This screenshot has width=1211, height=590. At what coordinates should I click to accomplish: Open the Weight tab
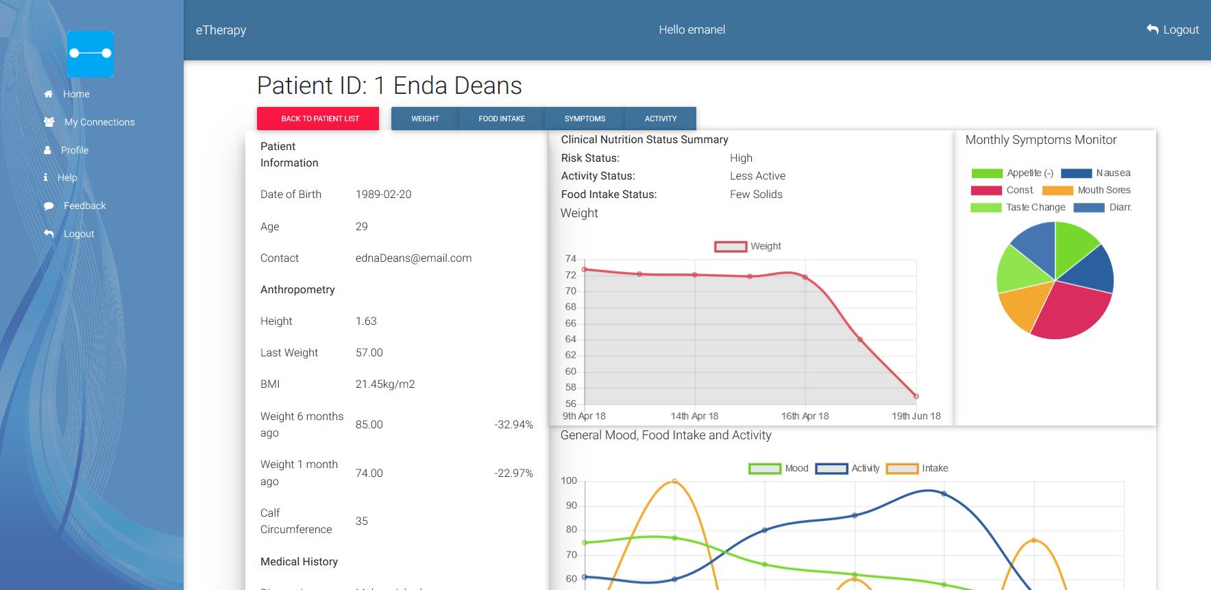pos(425,119)
